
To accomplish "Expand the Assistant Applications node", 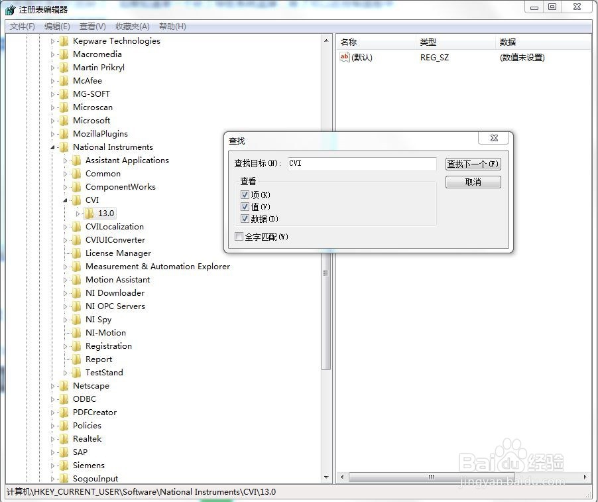I will (x=65, y=160).
